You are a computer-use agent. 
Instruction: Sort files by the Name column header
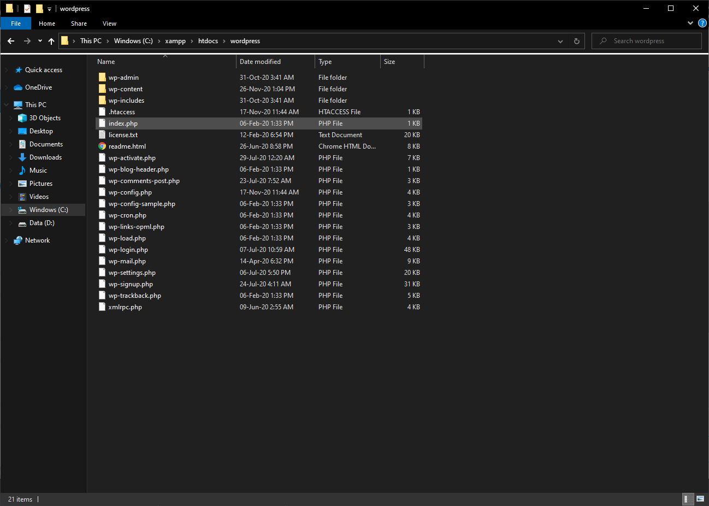(x=166, y=62)
